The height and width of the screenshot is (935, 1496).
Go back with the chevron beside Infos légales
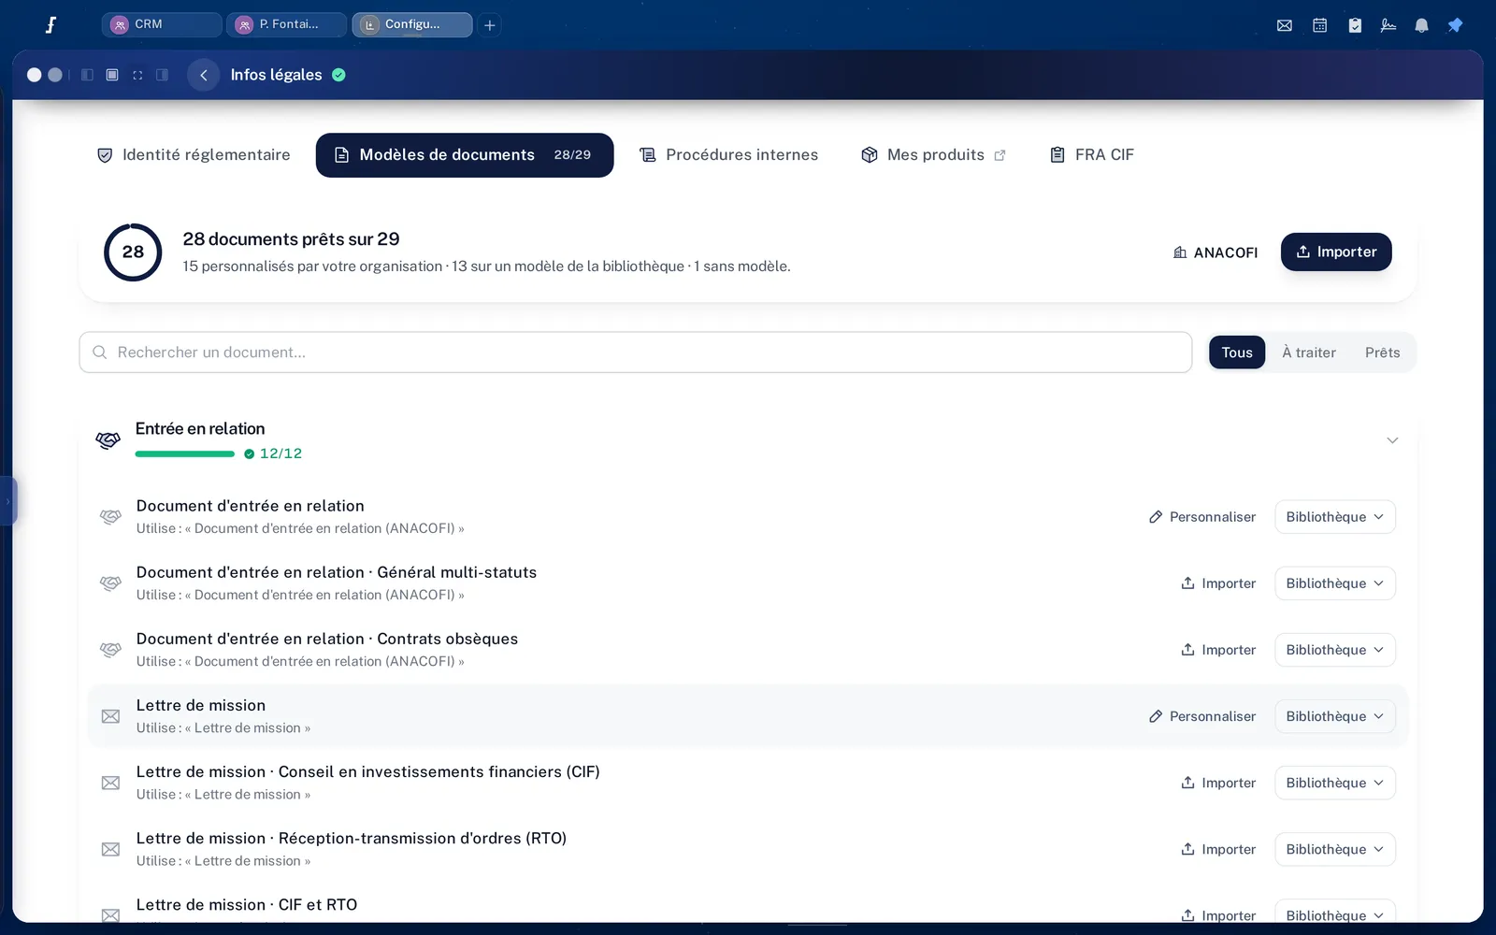click(x=204, y=75)
